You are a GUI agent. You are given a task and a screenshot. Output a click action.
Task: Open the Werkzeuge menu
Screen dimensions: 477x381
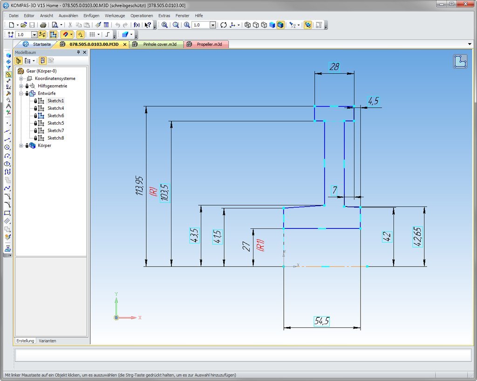115,15
